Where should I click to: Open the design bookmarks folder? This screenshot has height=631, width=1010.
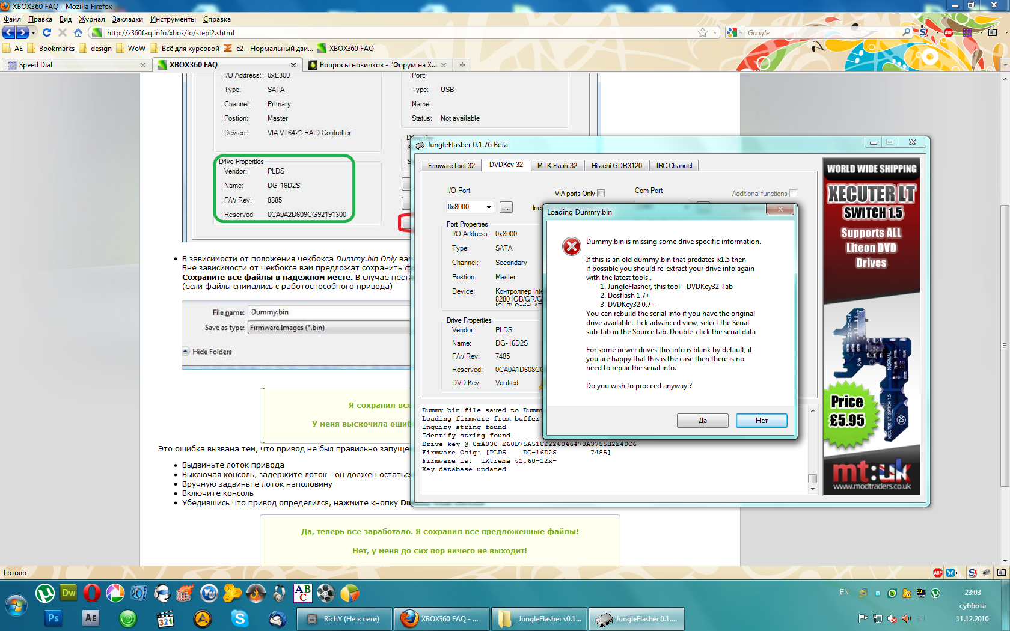[x=96, y=49]
